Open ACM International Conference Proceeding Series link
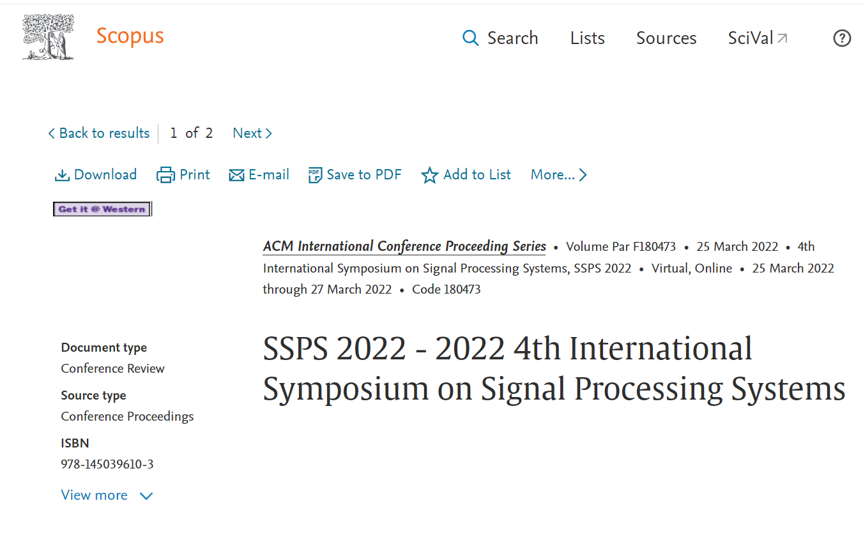Screen dimensions: 863x533 (404, 246)
